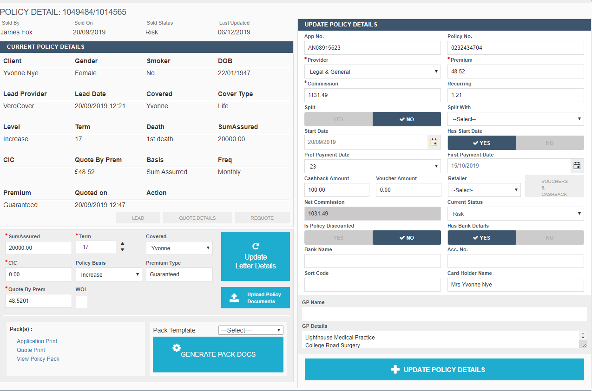Increase the Term value with up arrow
Viewport: 592px width, 391px height.
(x=122, y=243)
